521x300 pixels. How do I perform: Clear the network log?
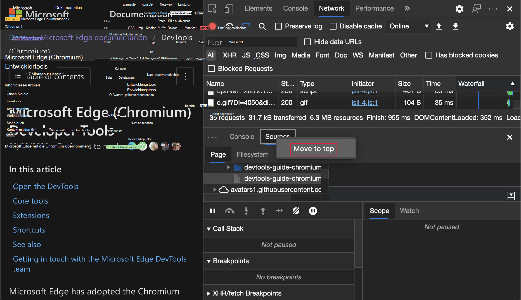[229, 26]
